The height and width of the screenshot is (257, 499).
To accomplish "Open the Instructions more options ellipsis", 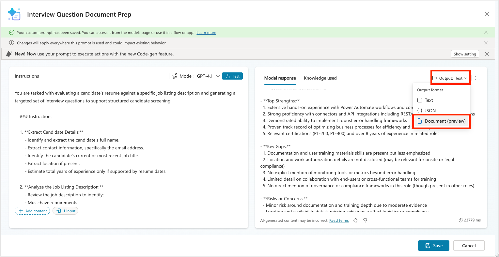I will (x=161, y=76).
